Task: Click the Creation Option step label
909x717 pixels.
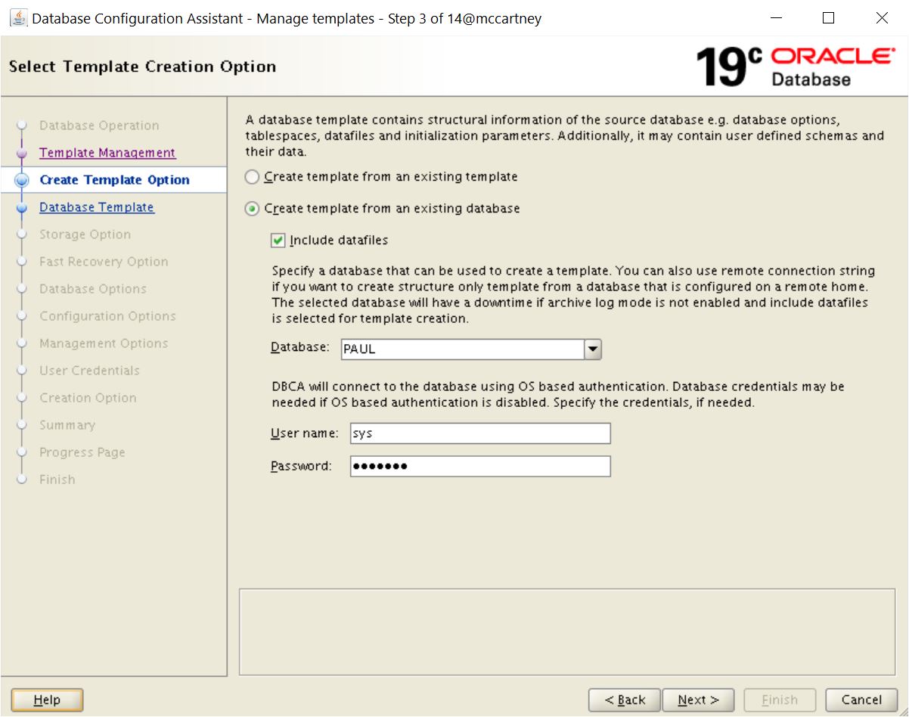Action: pyautogui.click(x=88, y=398)
